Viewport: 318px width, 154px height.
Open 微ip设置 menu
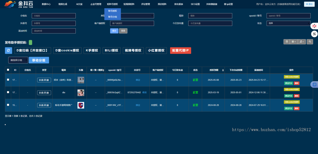pos(228,4)
